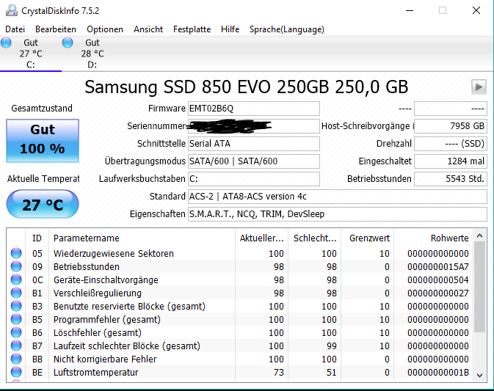Click the blue status orb for drive D:
Viewport: 494px width, 391px height.
pyautogui.click(x=68, y=43)
